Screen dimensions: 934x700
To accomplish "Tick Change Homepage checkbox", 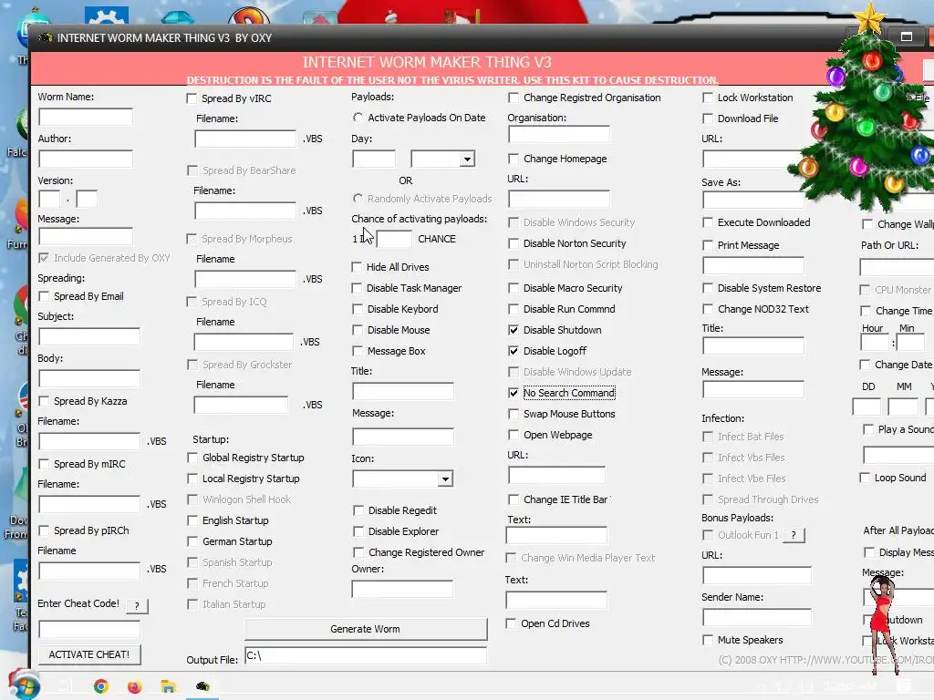I will point(513,159).
